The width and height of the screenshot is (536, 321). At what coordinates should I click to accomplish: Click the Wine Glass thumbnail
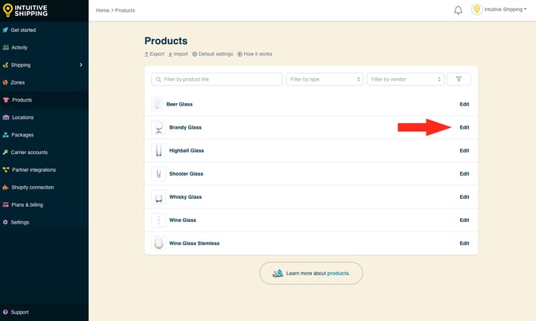[158, 220]
